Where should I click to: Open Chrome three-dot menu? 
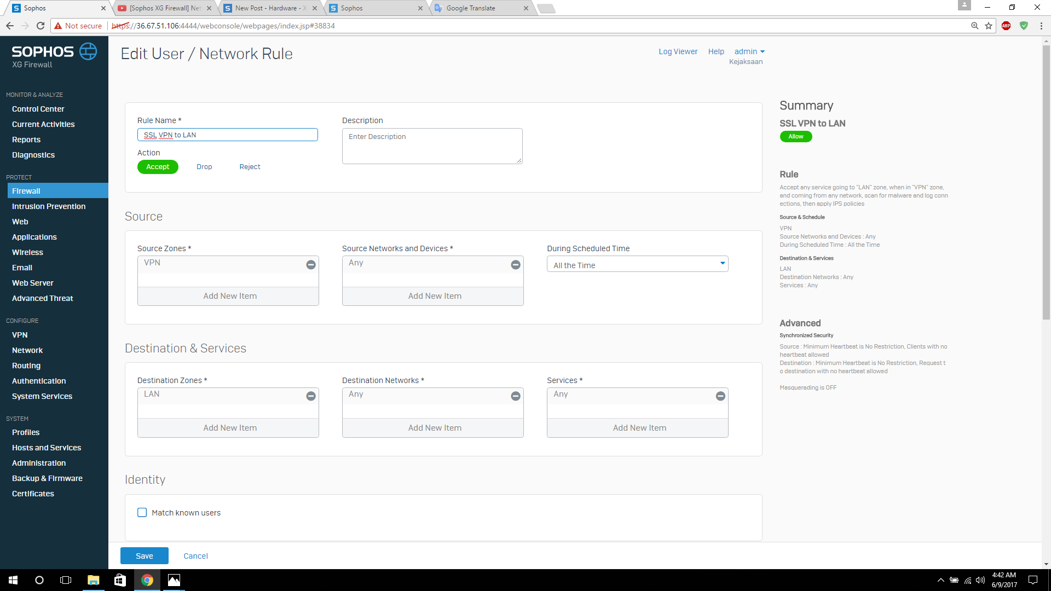click(1041, 26)
